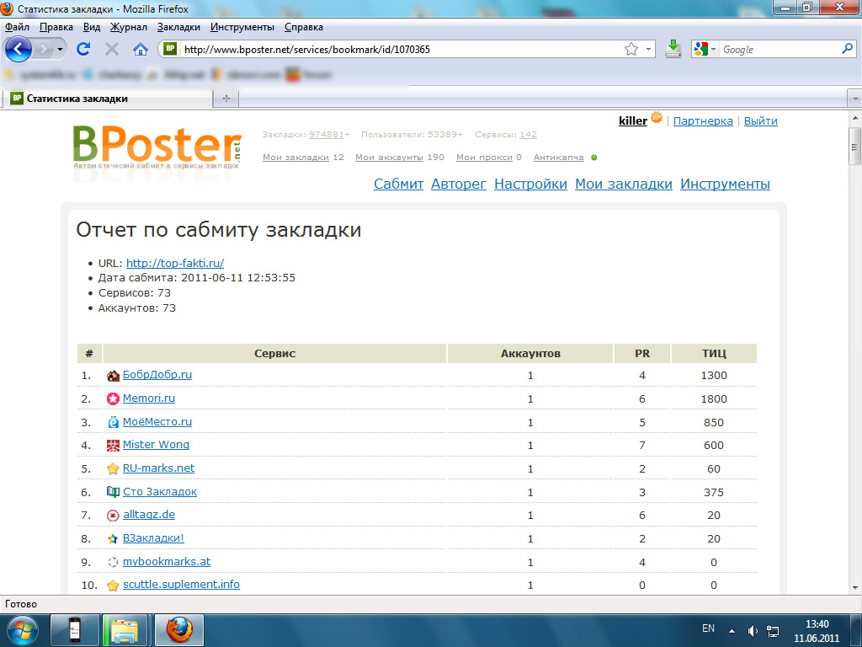Screen dimensions: 862x647
Task: Click the search magnifier icon
Action: (847, 49)
